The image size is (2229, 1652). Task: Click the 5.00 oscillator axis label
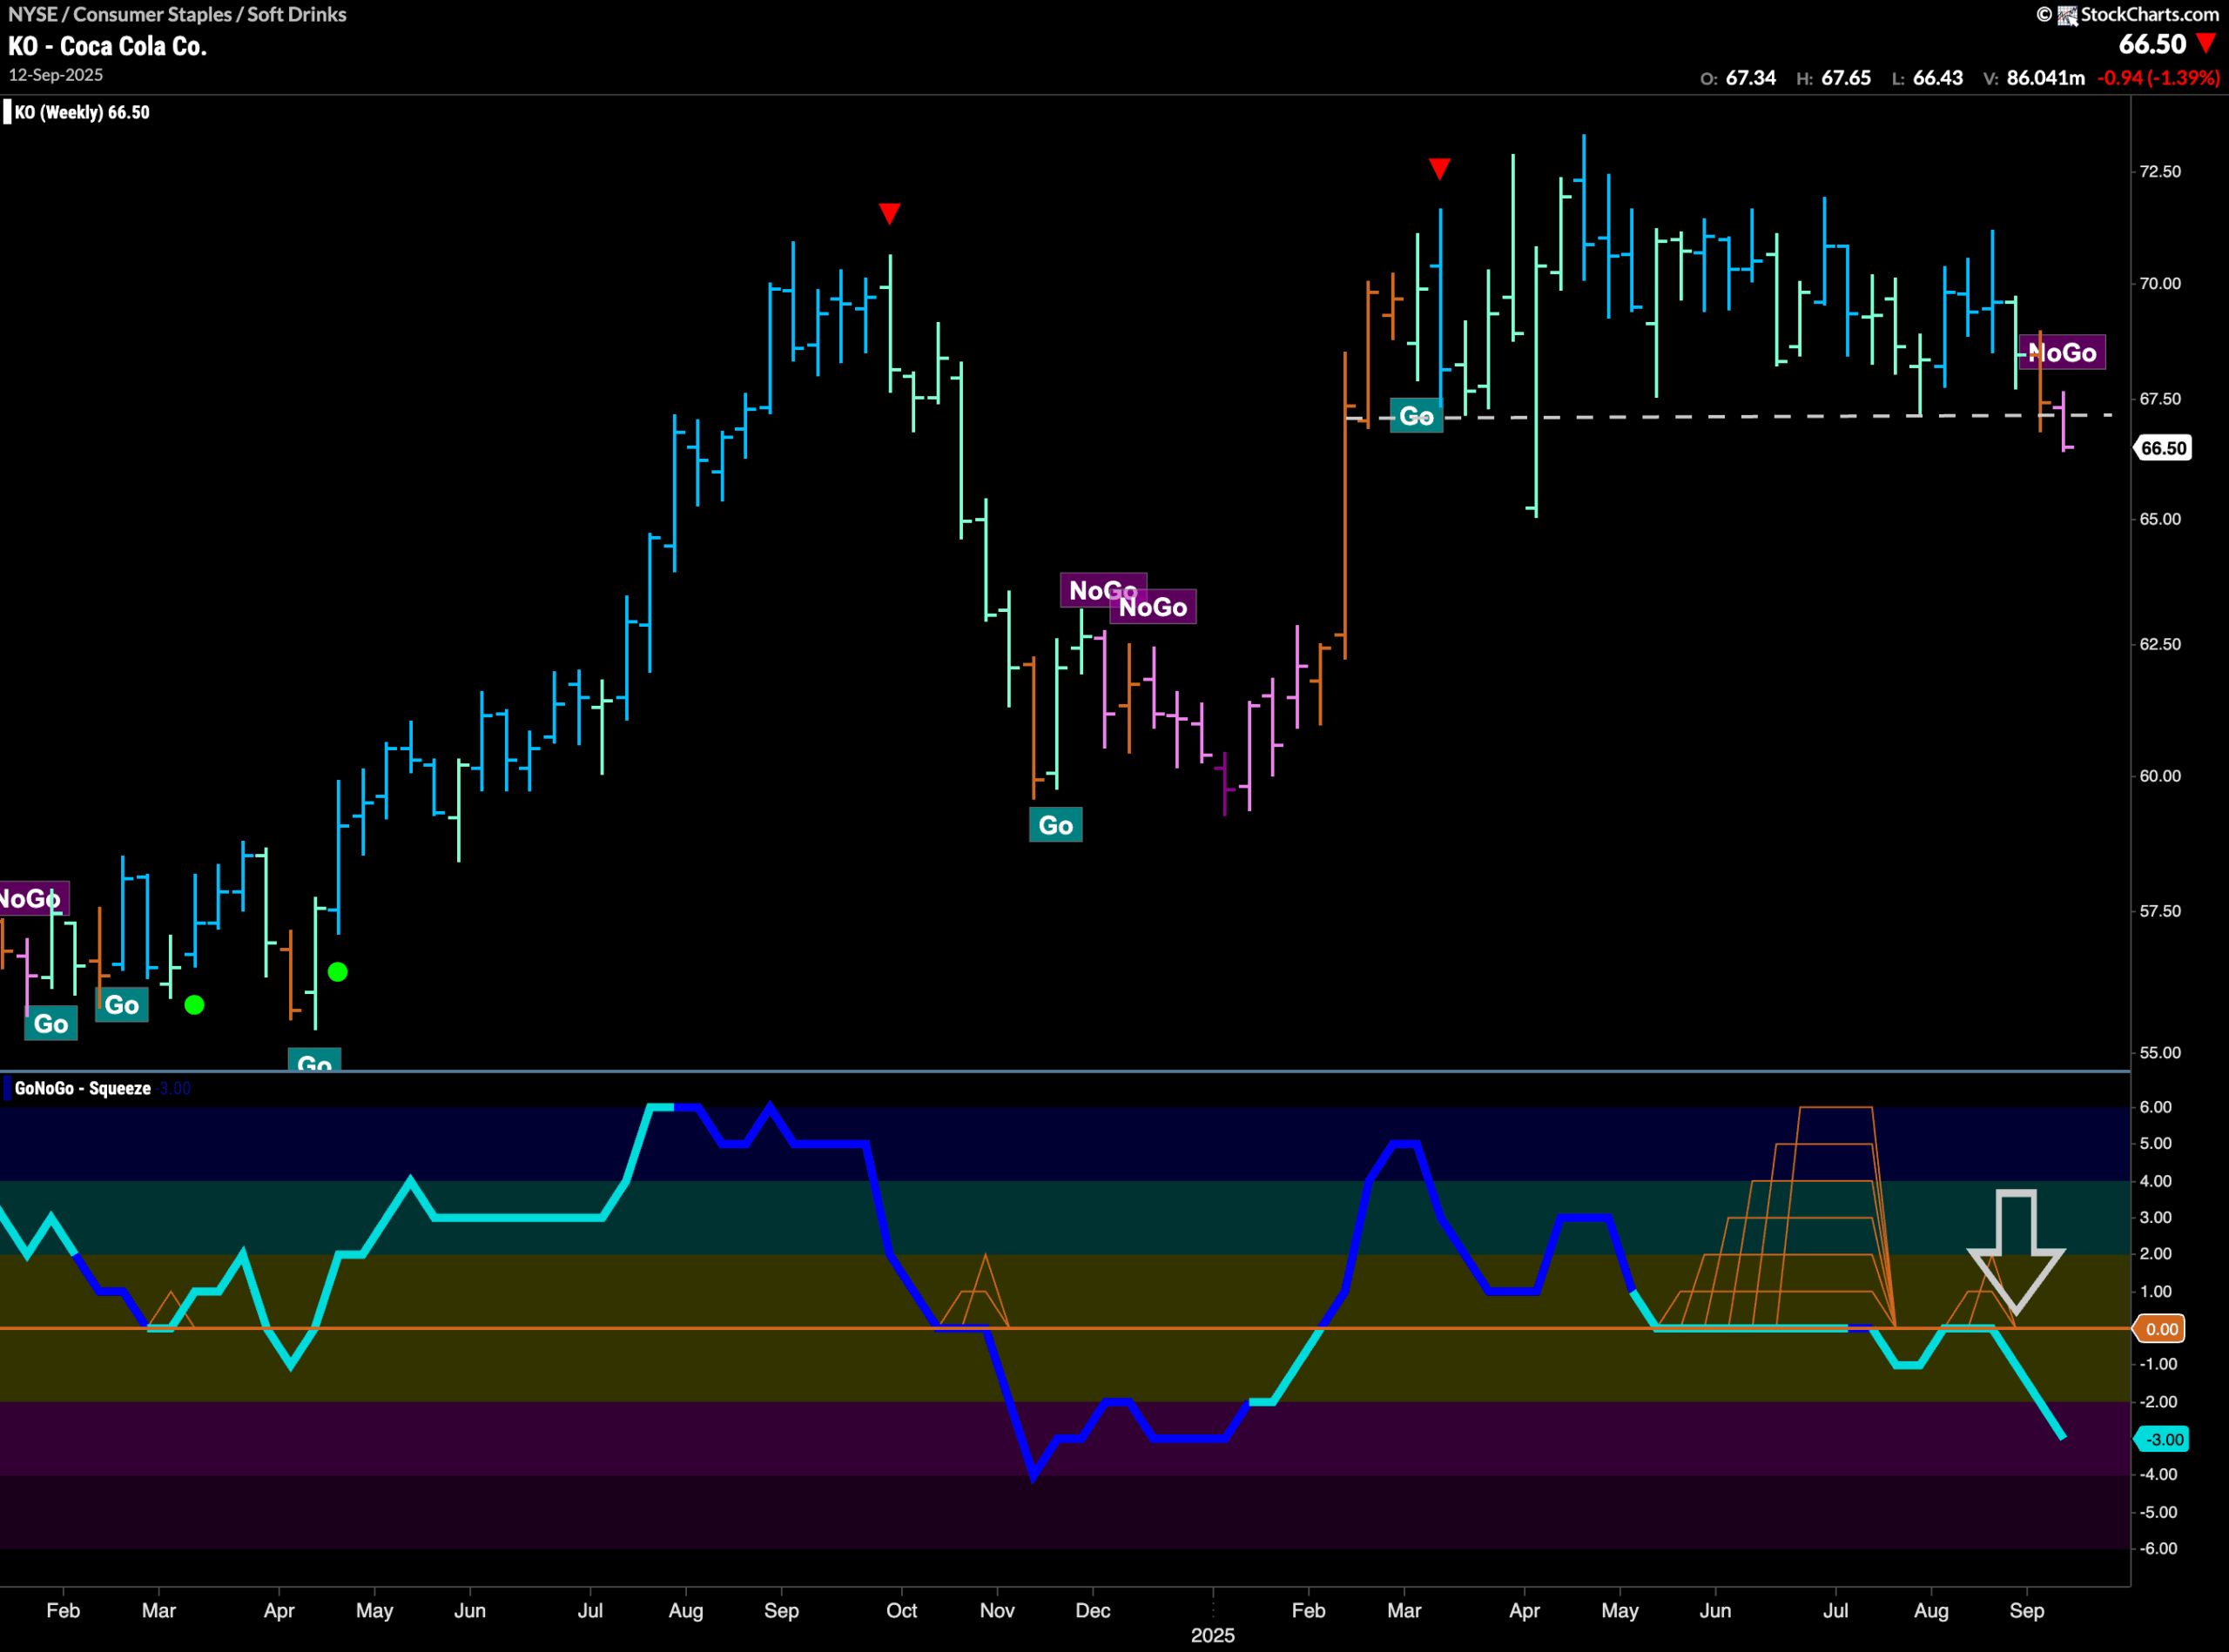(2156, 1143)
